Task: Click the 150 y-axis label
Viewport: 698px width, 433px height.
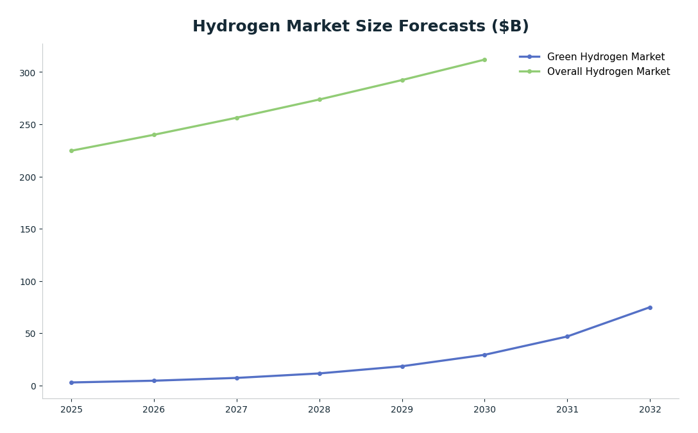Action: [x=28, y=229]
